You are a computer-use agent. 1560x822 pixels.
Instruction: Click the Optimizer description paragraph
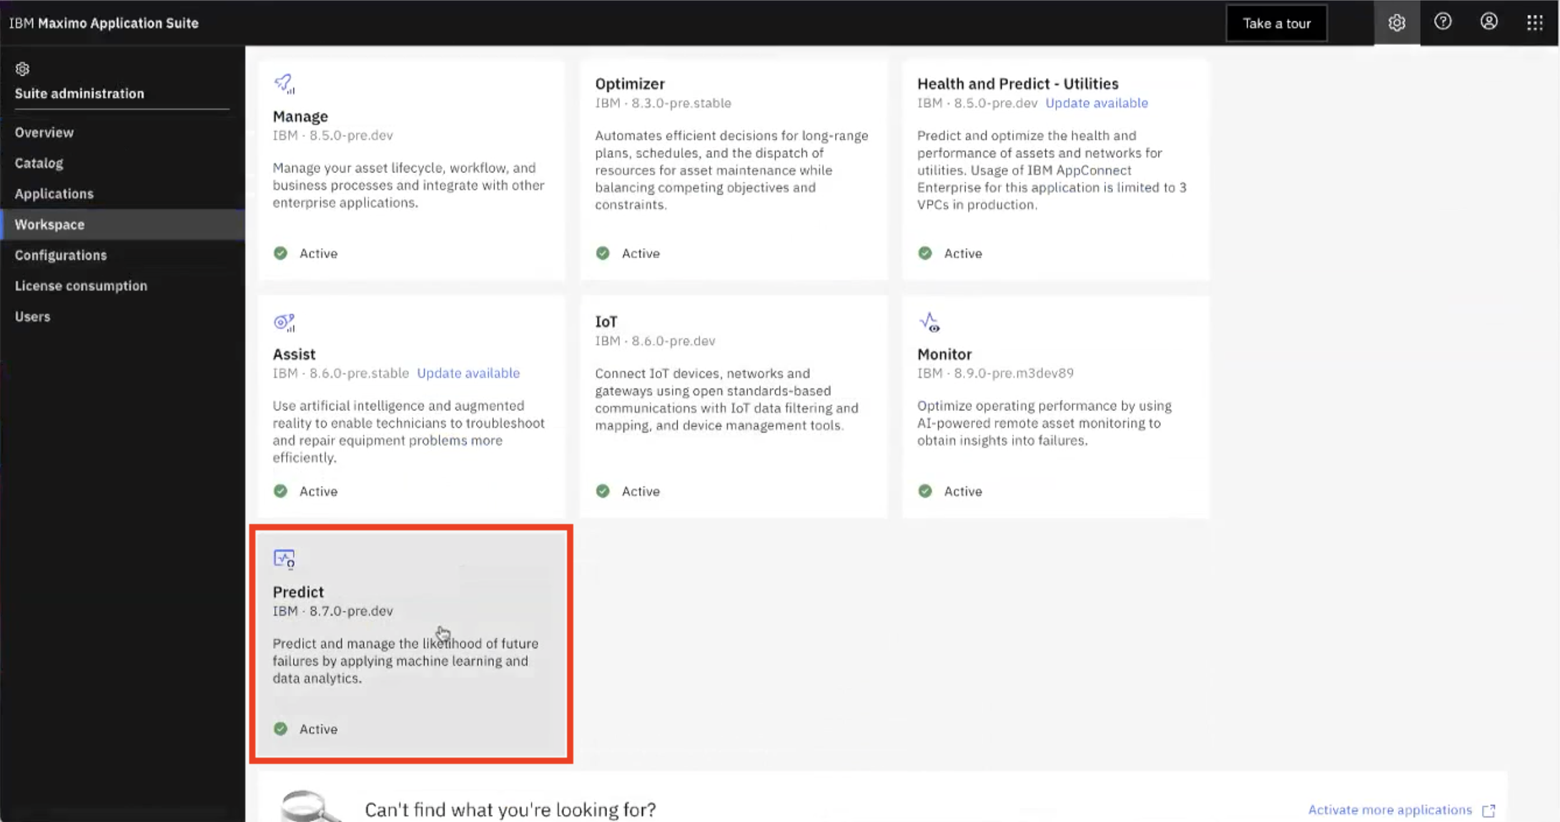pos(732,170)
